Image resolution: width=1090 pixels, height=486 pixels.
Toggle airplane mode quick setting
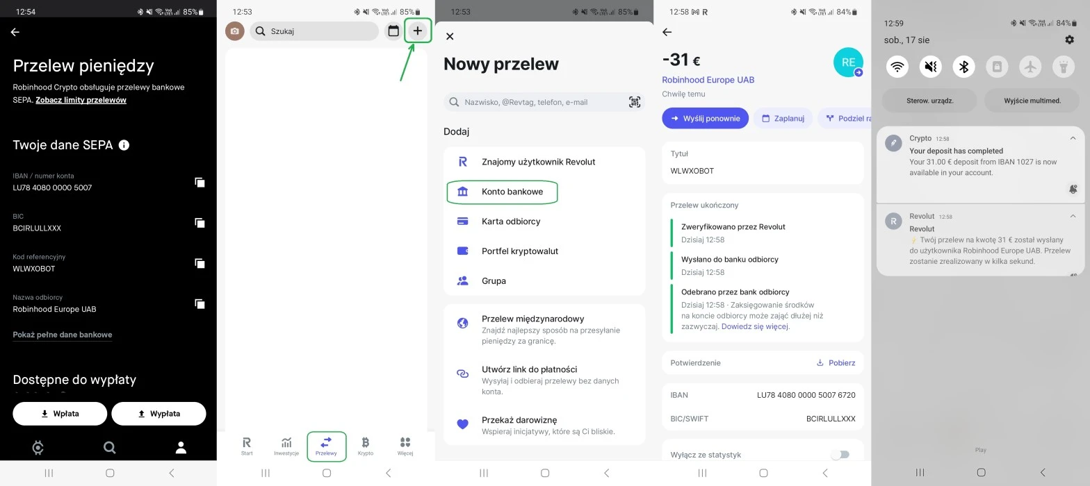coord(1030,67)
